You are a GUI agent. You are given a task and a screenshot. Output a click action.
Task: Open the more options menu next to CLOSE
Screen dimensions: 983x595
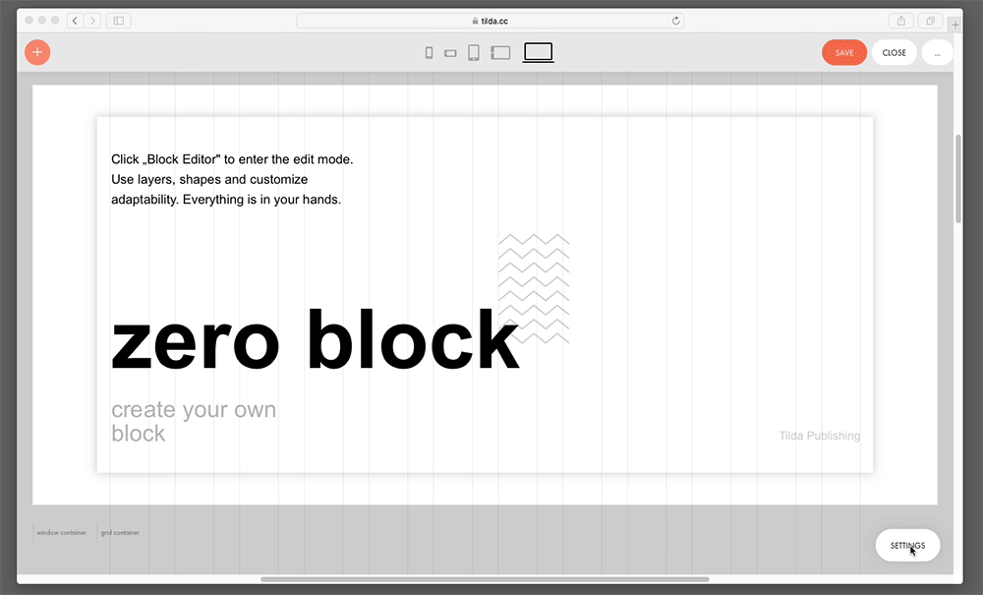pyautogui.click(x=938, y=52)
